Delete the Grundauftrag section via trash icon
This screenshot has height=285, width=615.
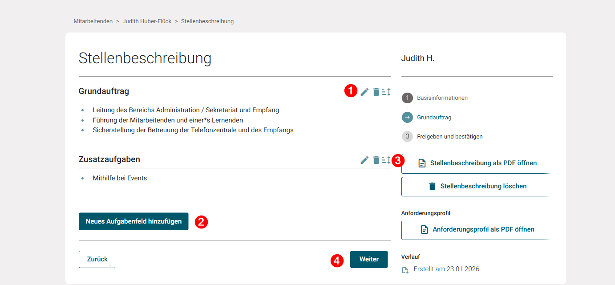376,92
